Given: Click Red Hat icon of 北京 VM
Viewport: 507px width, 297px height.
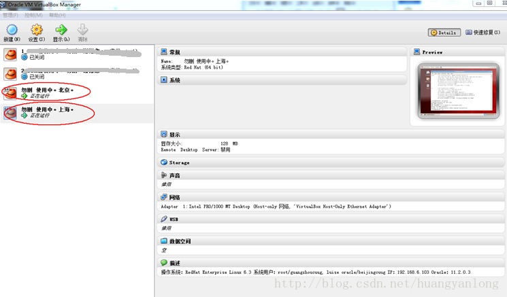Looking at the screenshot, I should coord(10,93).
